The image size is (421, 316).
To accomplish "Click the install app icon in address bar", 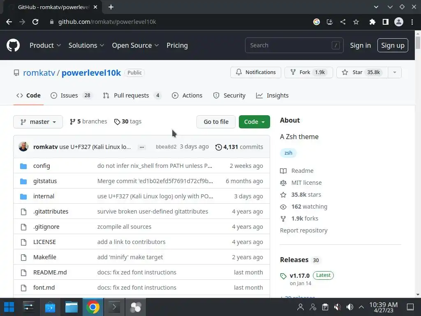I will click(330, 22).
